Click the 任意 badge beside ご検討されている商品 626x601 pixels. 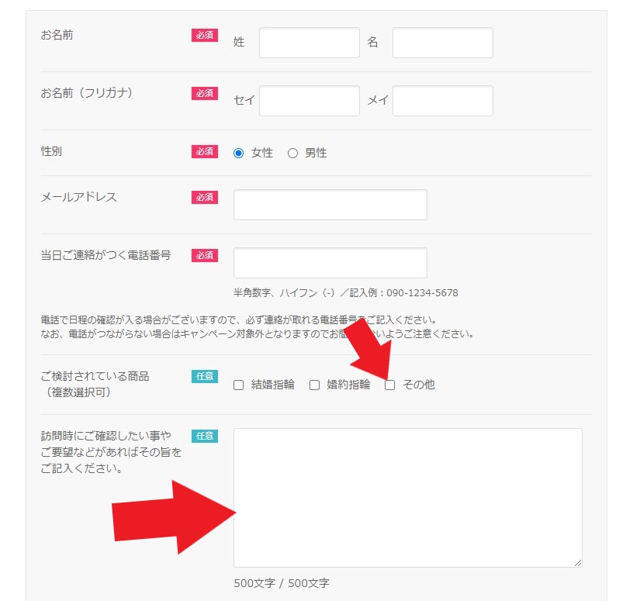[x=205, y=376]
